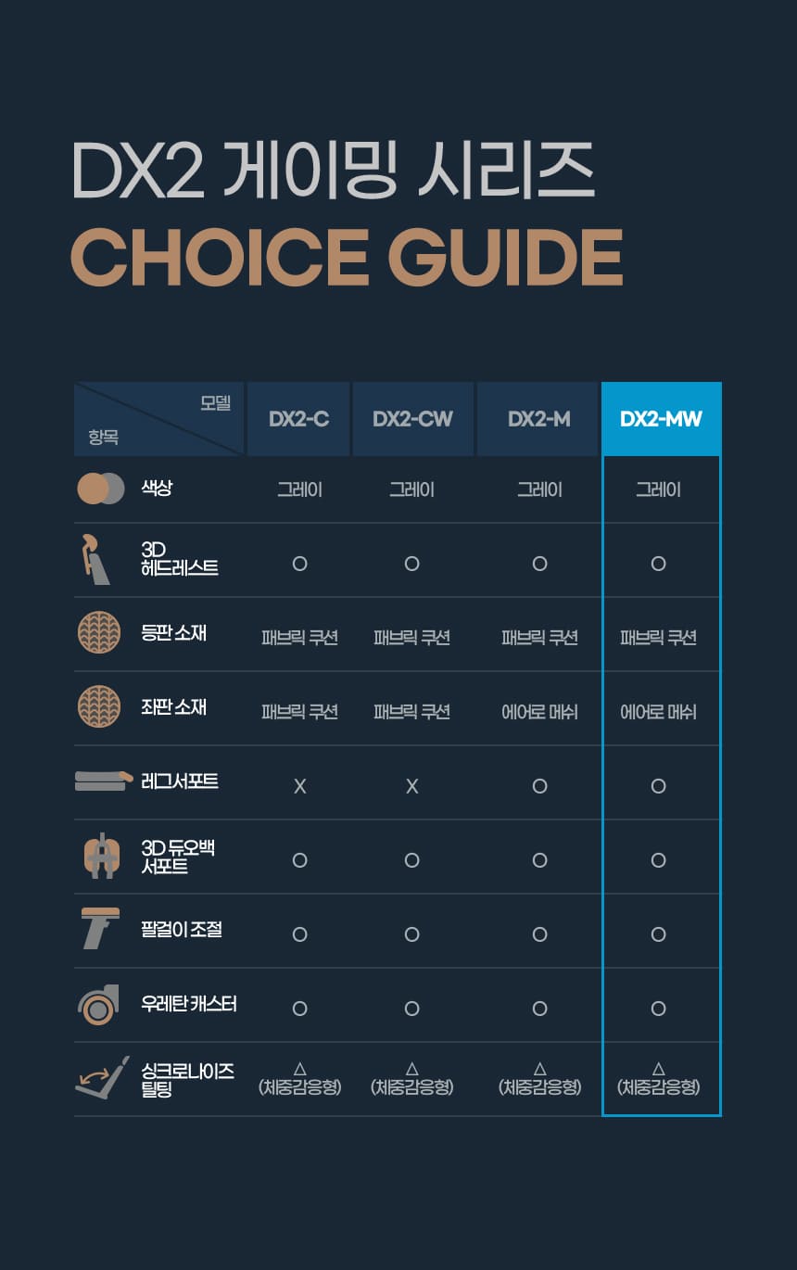Click the DX2-M leg support circle mark
Screen dimensions: 797x1270
tap(539, 786)
